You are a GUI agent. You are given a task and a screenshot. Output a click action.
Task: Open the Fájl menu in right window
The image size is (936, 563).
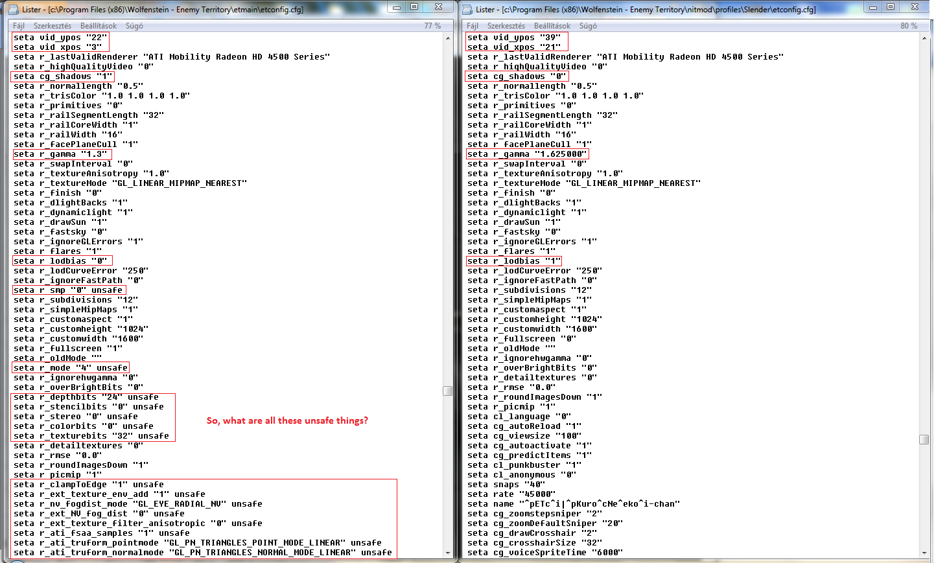[473, 26]
